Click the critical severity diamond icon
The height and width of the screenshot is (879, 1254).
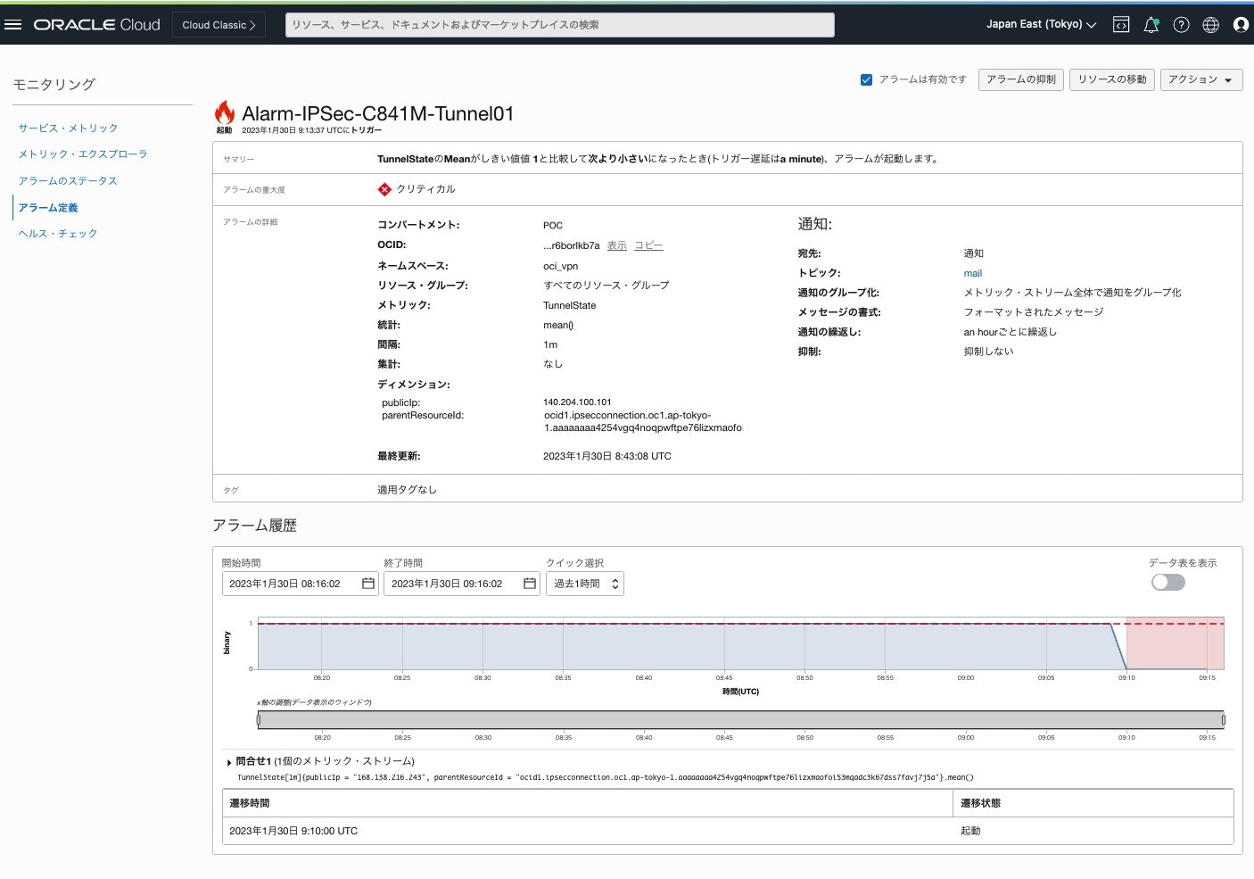384,189
